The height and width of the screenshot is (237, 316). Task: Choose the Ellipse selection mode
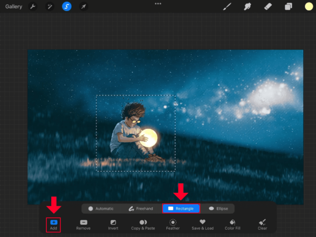coord(218,209)
